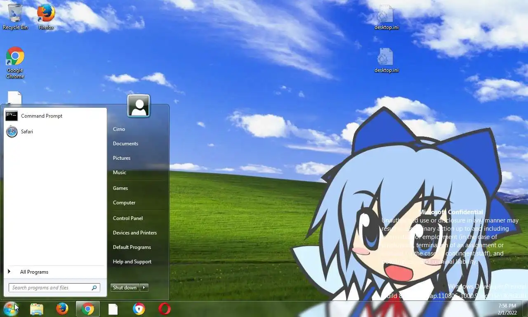Viewport: 528px width, 317px height.
Task: Open the Cirno user folder
Action: pos(138,129)
